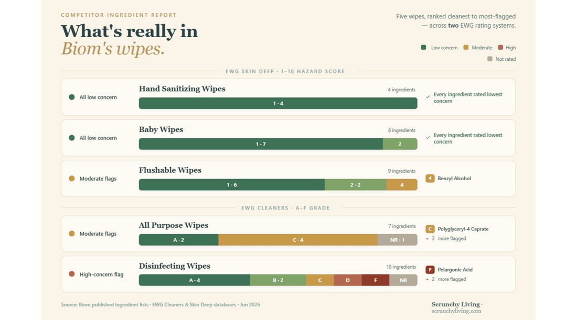Click the Low concern green legend swatch

point(423,47)
